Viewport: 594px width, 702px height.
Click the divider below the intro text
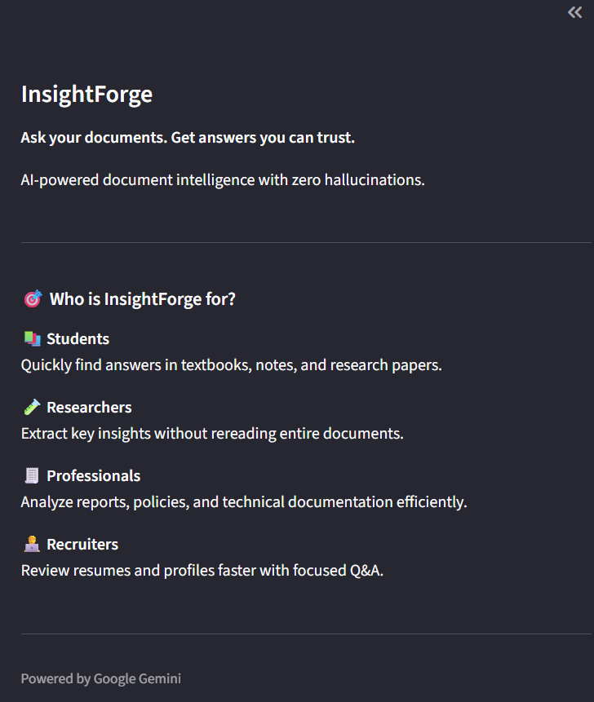tap(306, 243)
